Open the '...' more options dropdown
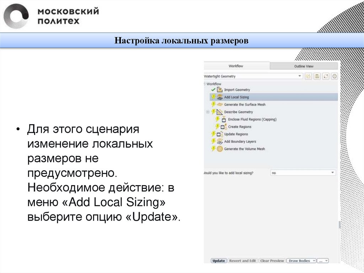The height and width of the screenshot is (273, 364). click(x=323, y=261)
